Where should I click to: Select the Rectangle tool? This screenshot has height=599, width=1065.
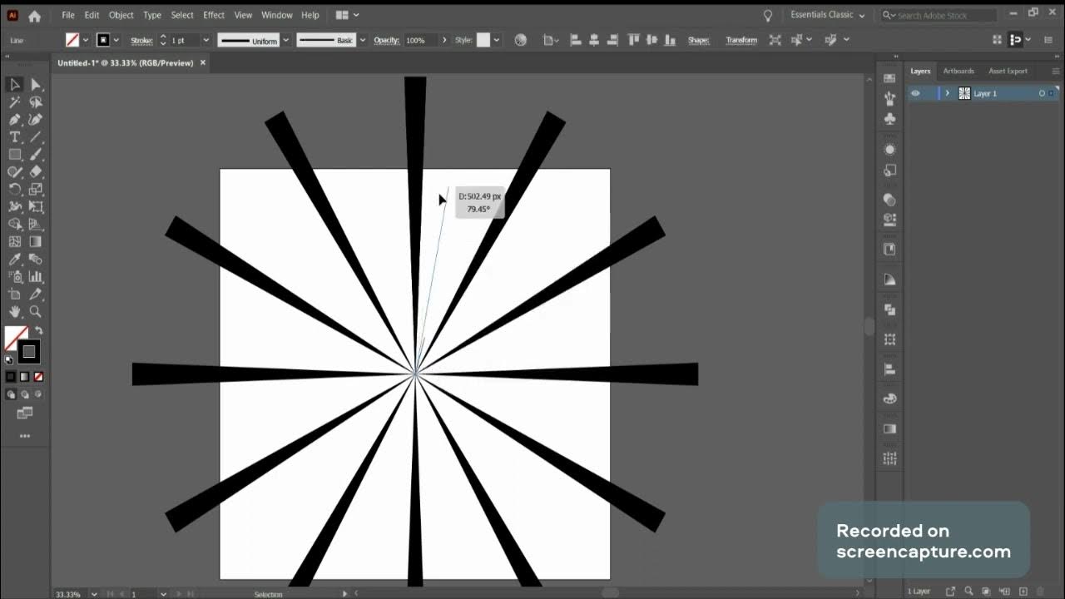coord(14,155)
